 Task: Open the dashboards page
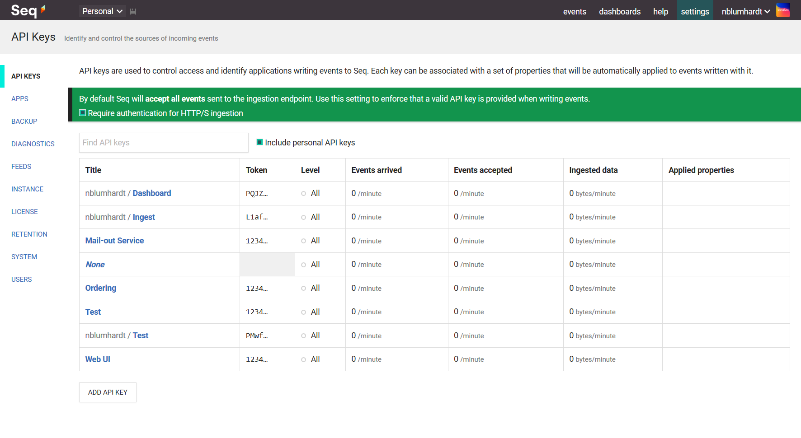[x=620, y=11]
